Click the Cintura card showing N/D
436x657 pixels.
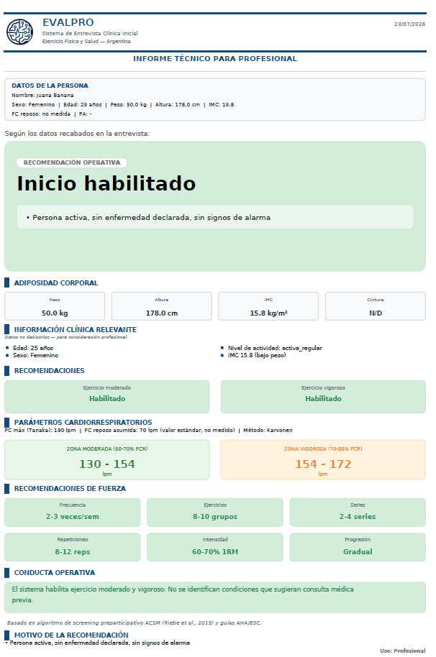(x=376, y=306)
